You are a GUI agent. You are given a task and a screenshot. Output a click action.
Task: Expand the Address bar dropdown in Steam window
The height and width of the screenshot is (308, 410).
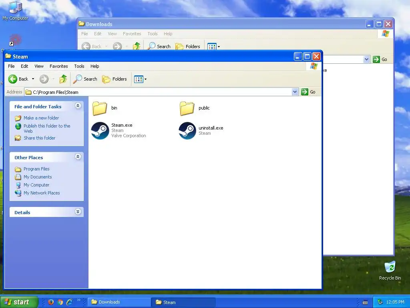[x=295, y=92]
